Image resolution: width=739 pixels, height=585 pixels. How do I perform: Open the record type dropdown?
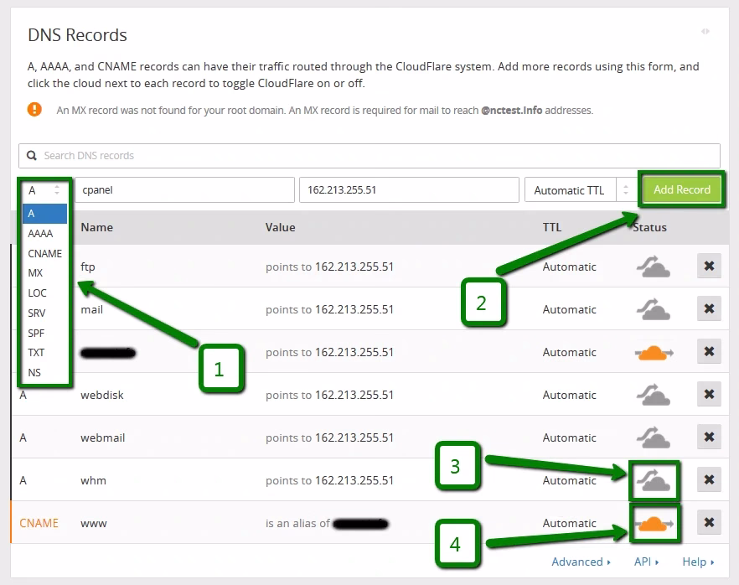[x=44, y=190]
